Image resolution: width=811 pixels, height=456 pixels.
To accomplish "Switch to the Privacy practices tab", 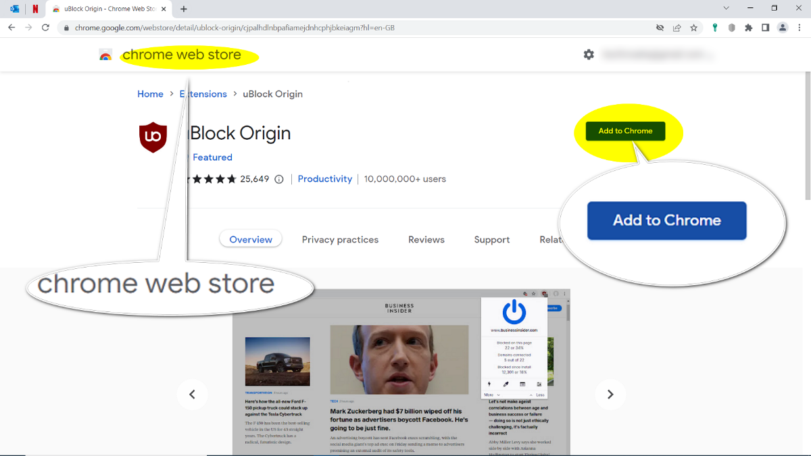I will [x=340, y=240].
